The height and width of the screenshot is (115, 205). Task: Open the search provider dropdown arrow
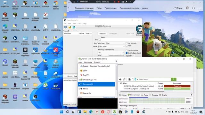(x=137, y=80)
